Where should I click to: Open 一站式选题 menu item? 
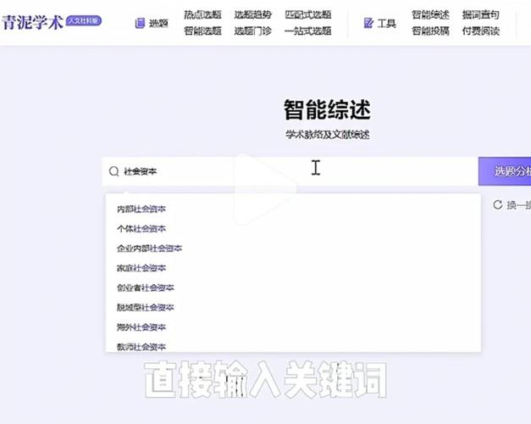(307, 31)
